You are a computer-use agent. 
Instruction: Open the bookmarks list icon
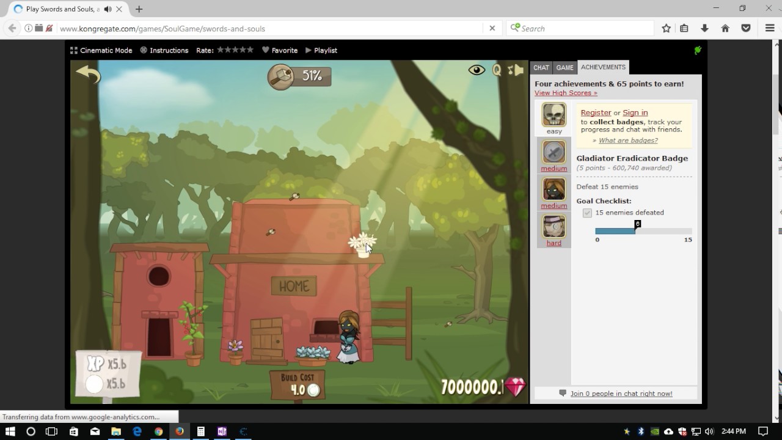tap(684, 28)
